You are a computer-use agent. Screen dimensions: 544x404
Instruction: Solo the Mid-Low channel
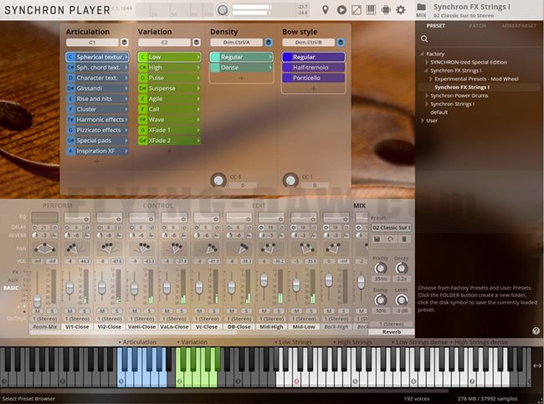(x=311, y=311)
